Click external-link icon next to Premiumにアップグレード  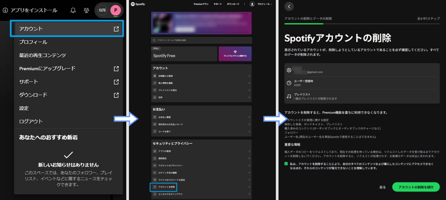[x=116, y=69]
